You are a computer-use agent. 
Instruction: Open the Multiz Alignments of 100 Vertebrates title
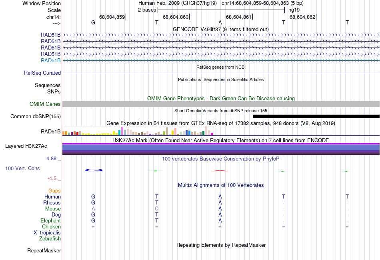[x=221, y=185]
